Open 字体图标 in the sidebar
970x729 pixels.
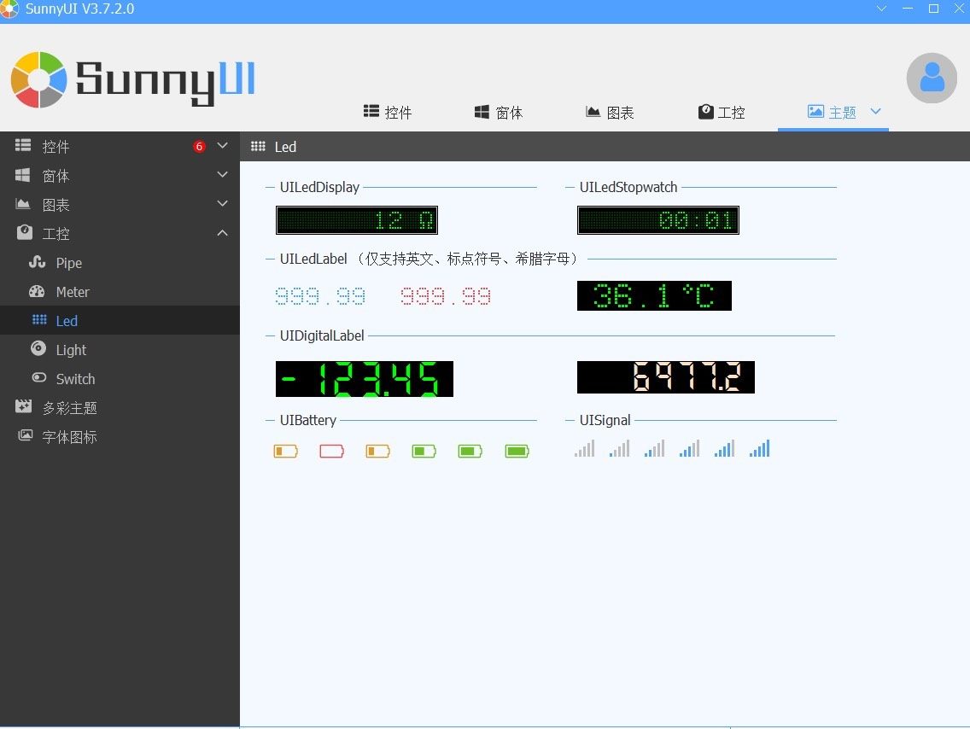point(69,437)
